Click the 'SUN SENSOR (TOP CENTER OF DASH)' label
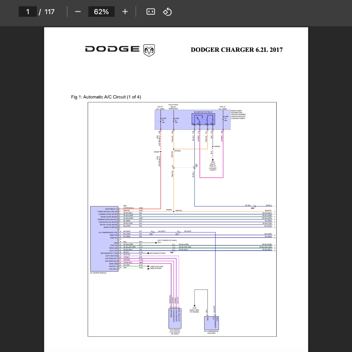This screenshot has height=352, width=352. pos(175,332)
